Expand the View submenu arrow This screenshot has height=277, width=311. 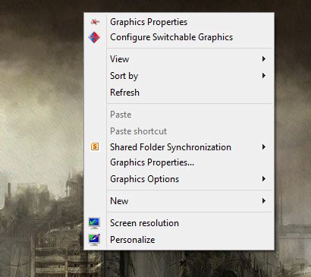click(264, 59)
